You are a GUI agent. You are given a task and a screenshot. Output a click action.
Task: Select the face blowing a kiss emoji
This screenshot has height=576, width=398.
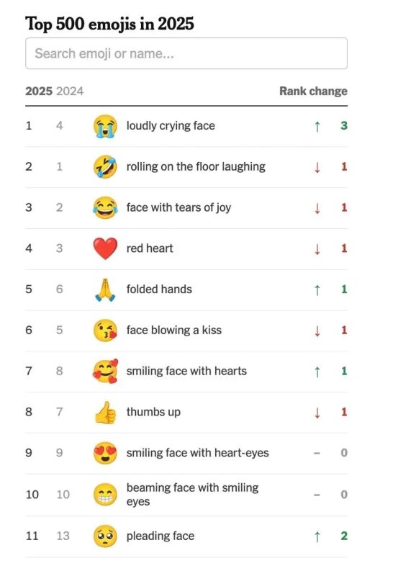pyautogui.click(x=105, y=330)
